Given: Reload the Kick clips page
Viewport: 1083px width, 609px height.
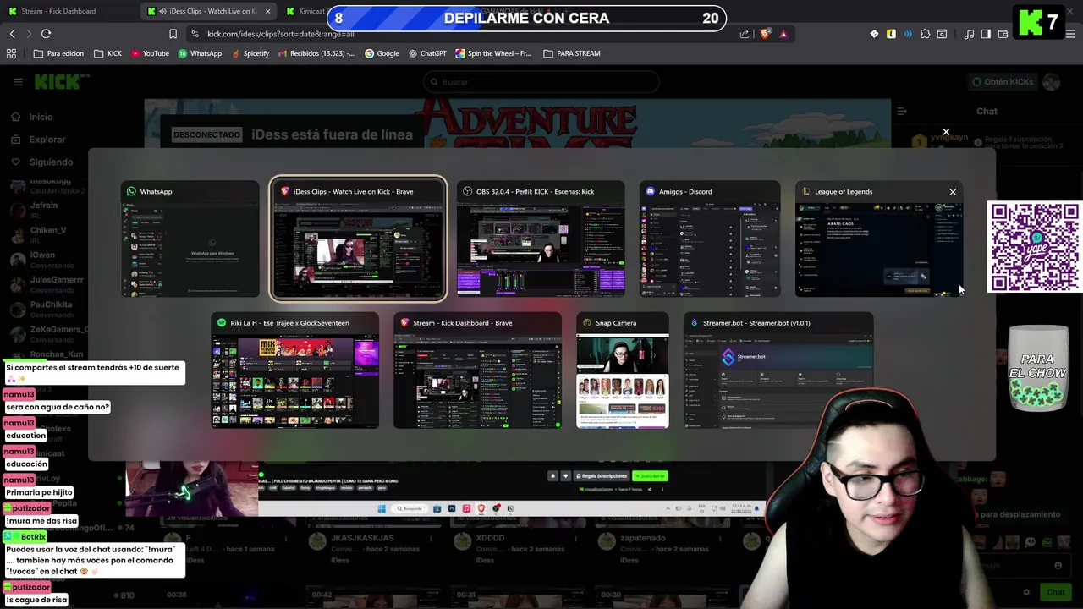Looking at the screenshot, I should [46, 34].
